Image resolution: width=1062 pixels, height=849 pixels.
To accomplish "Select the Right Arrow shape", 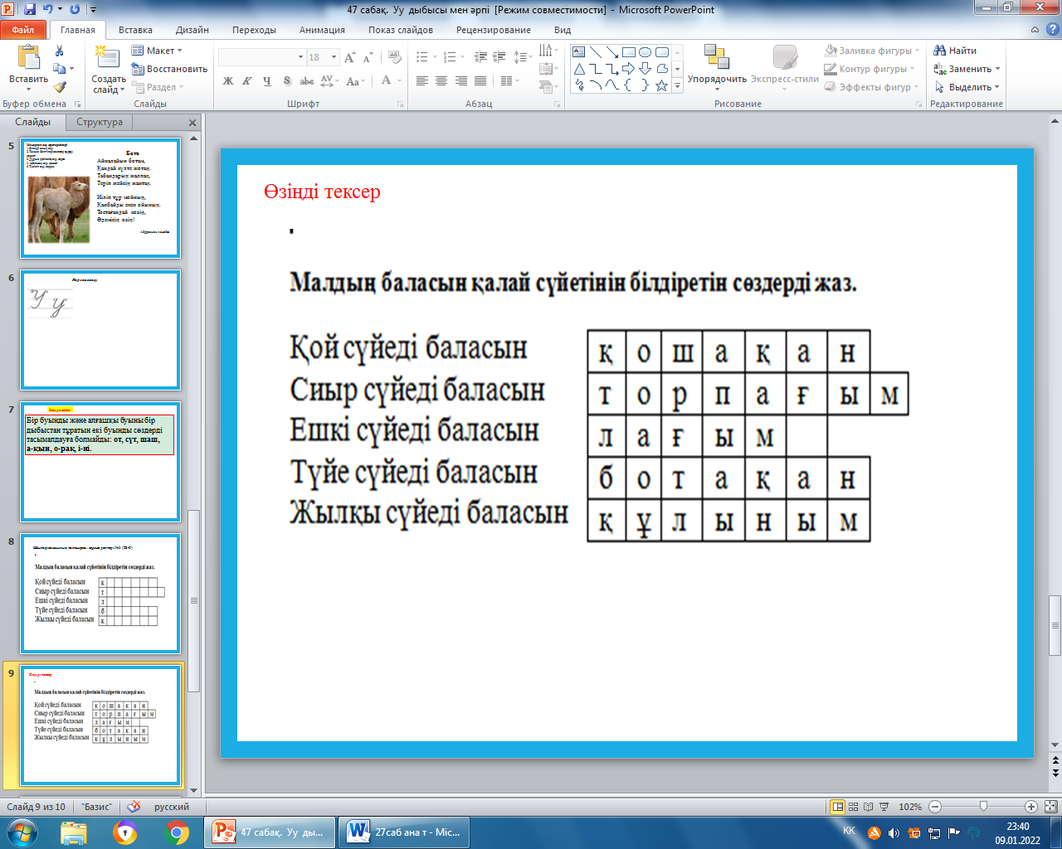I will 629,69.
